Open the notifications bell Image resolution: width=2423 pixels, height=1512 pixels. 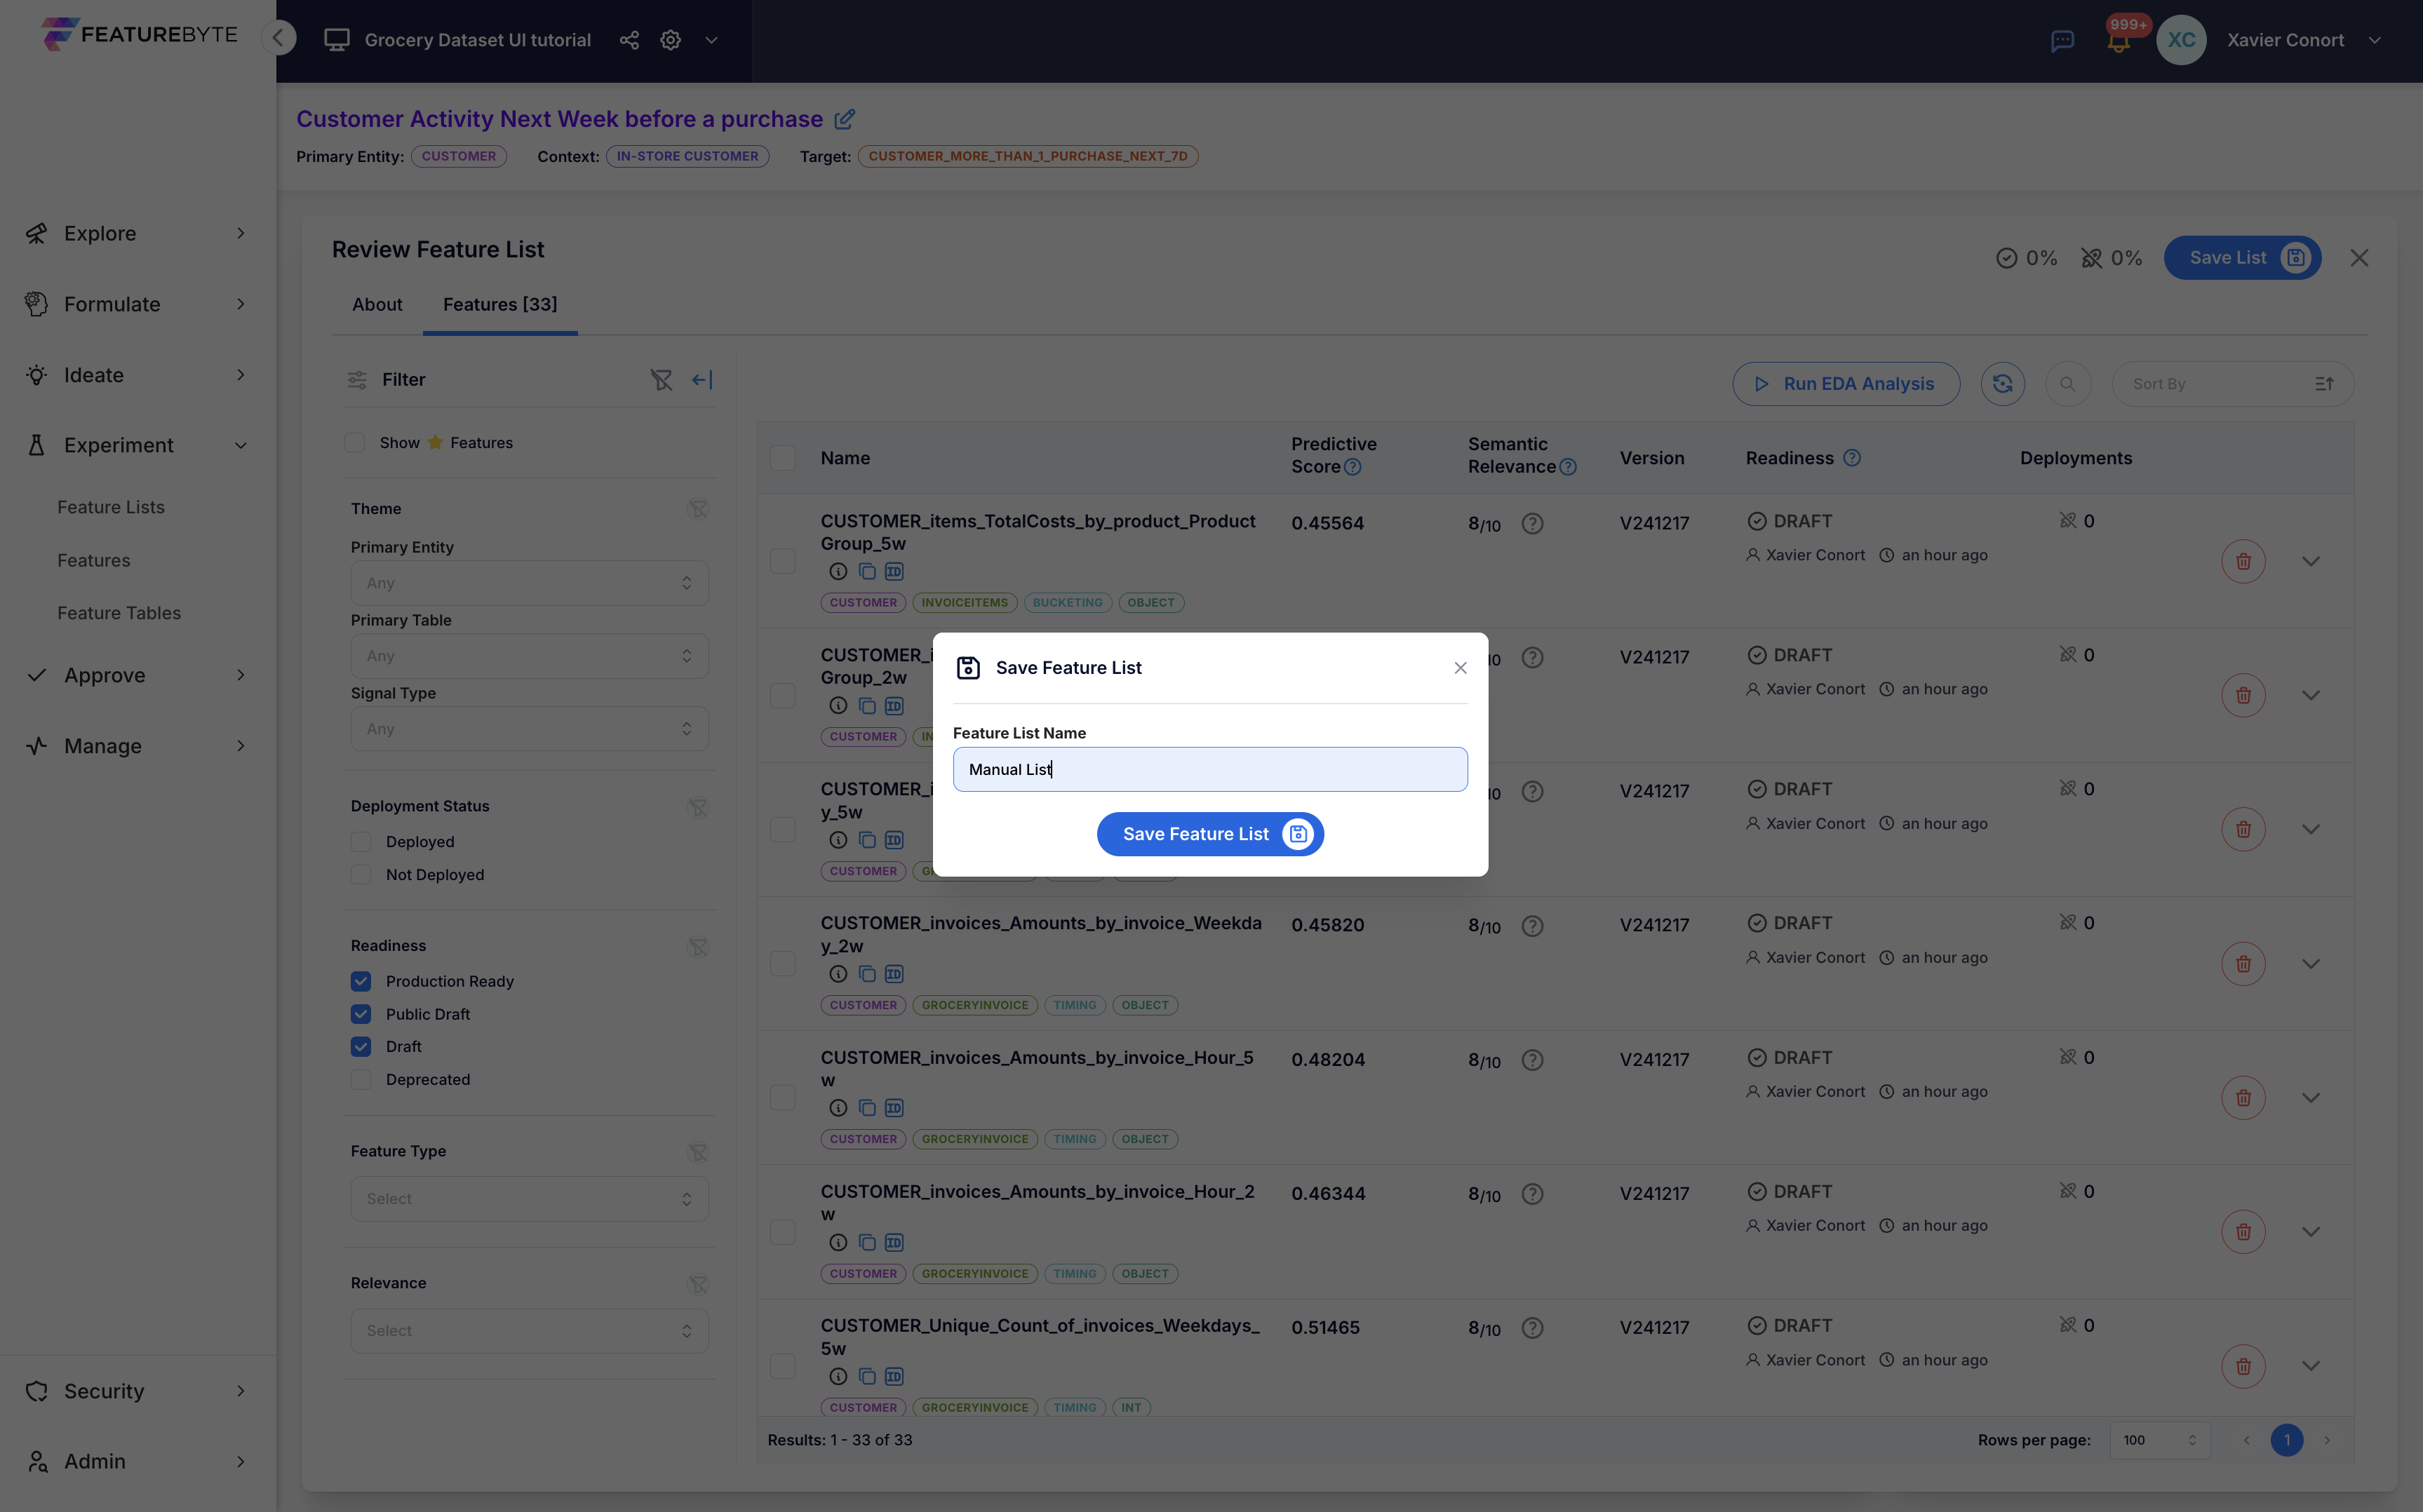[2118, 41]
